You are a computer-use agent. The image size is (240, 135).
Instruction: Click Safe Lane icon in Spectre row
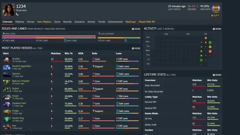coord(117,74)
